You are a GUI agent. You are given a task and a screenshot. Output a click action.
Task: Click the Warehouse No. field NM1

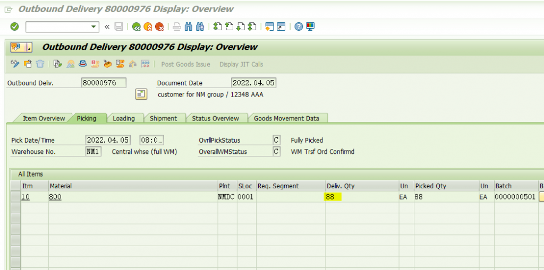[93, 152]
